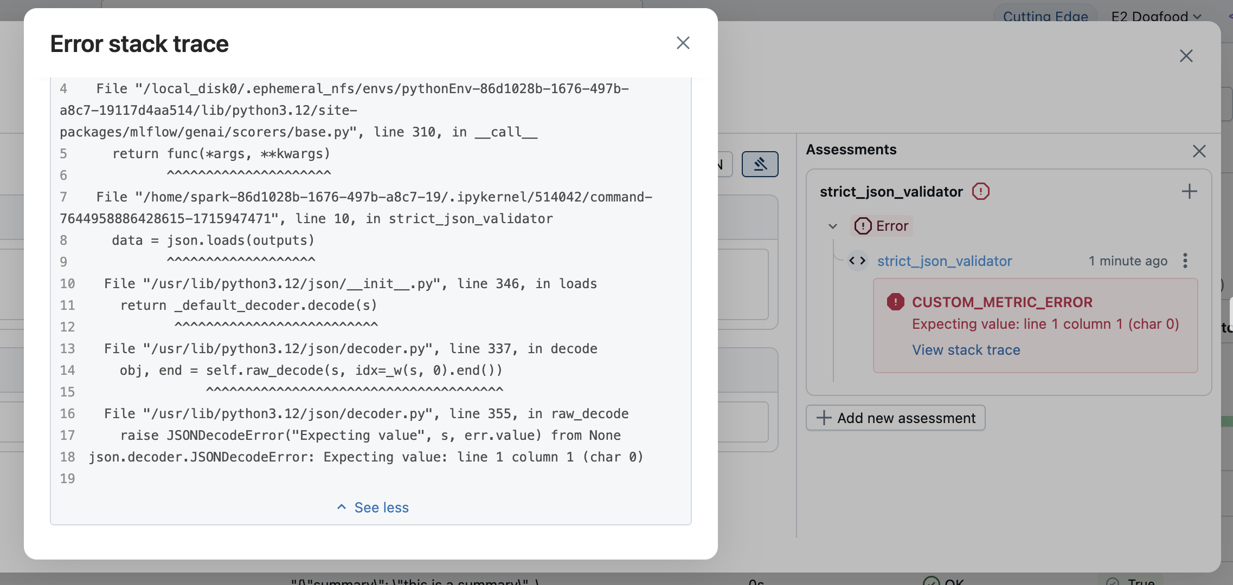The height and width of the screenshot is (585, 1233).
Task: Close the Assessments side panel
Action: [x=1199, y=151]
